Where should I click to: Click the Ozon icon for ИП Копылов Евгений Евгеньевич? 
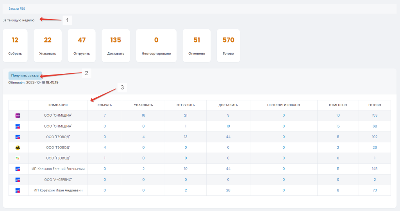click(18, 169)
